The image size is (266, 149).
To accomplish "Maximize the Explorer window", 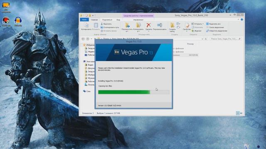I will point(234,15).
